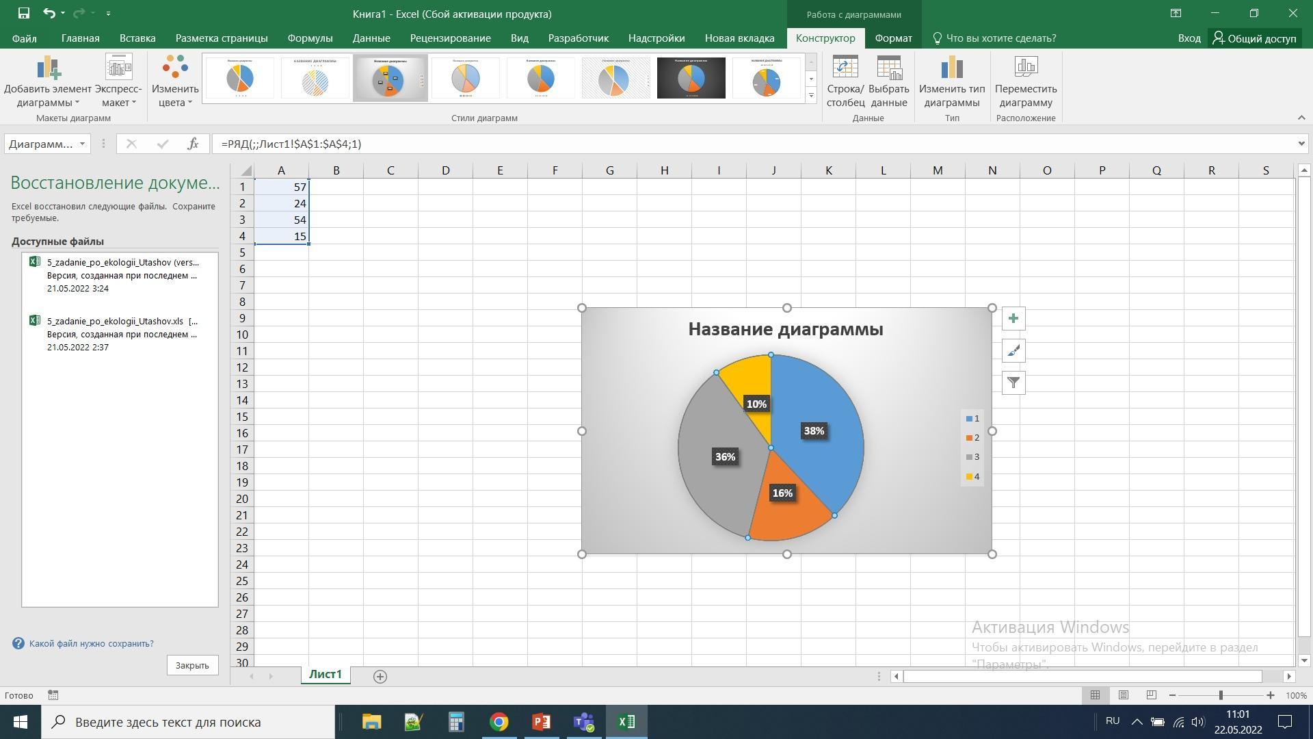Open the Change Colors (Изменить цвета) dropdown
1313x739 pixels.
[x=175, y=96]
